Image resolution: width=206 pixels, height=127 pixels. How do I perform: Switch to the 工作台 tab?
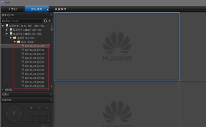click(13, 9)
